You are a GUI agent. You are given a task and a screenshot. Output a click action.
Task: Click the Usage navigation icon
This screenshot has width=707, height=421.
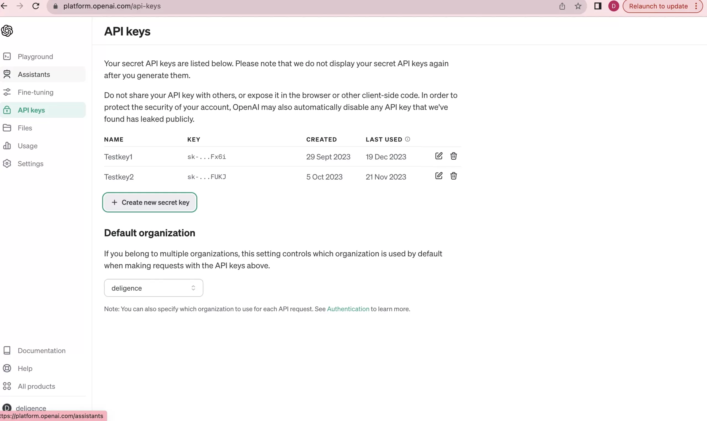[7, 146]
